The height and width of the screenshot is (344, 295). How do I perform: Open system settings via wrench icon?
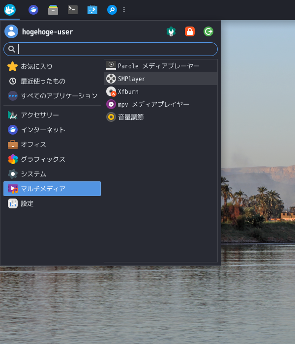pyautogui.click(x=171, y=31)
